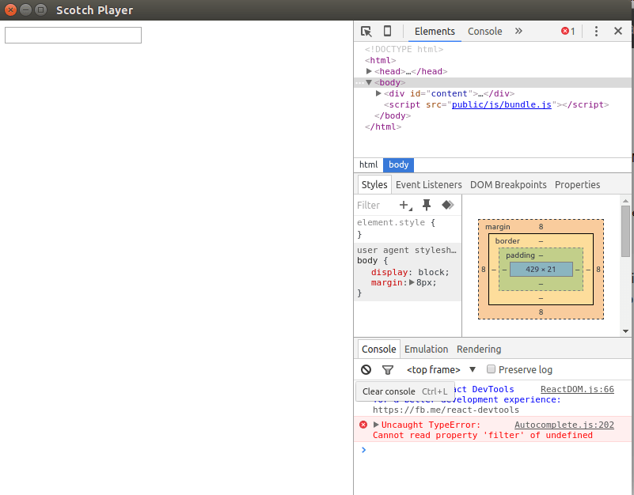Viewport: 634px width, 495px height.
Task: Click the text input in Scotch Player page
Action: (73, 35)
